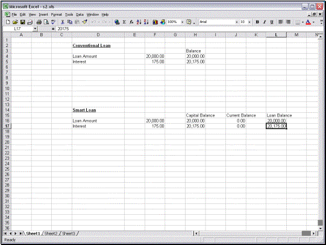The height and width of the screenshot is (245, 326).
Task: Click the New workbook icon
Action: (8, 22)
